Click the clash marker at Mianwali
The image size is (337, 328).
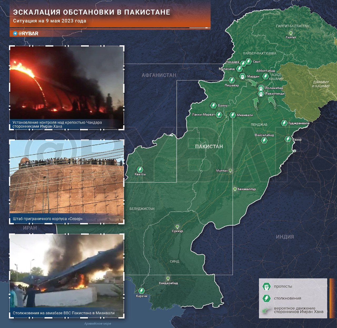[x=232, y=115]
